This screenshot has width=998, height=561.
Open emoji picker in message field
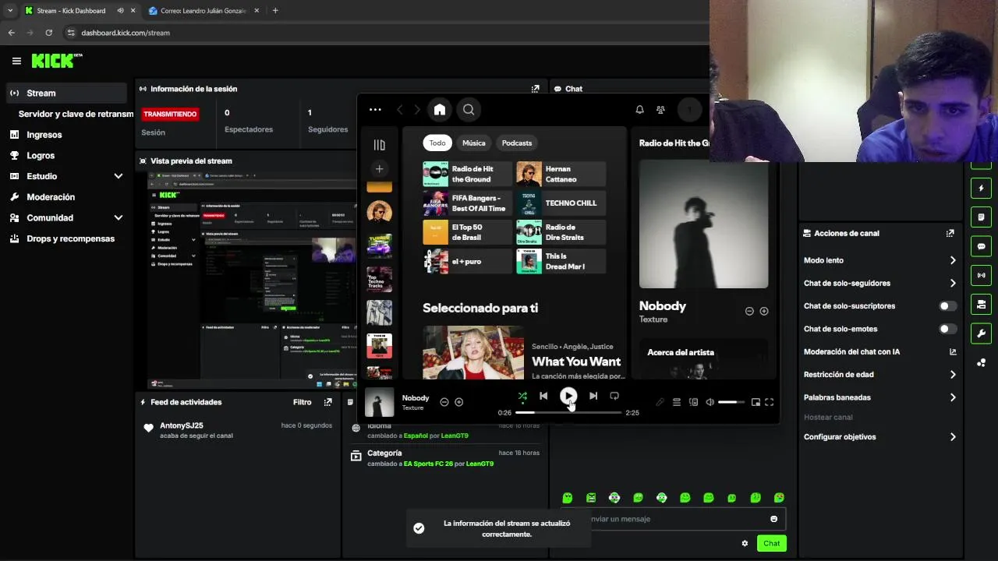773,519
